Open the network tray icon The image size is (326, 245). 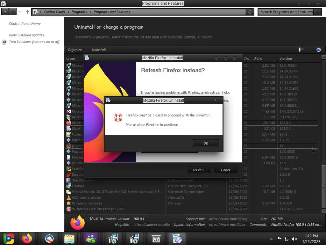click(x=287, y=239)
